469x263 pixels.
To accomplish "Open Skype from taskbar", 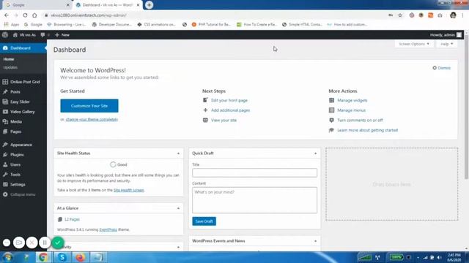I will tap(62, 257).
